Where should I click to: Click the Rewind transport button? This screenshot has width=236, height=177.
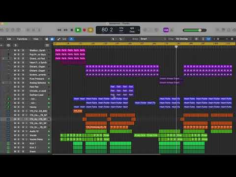point(59,30)
